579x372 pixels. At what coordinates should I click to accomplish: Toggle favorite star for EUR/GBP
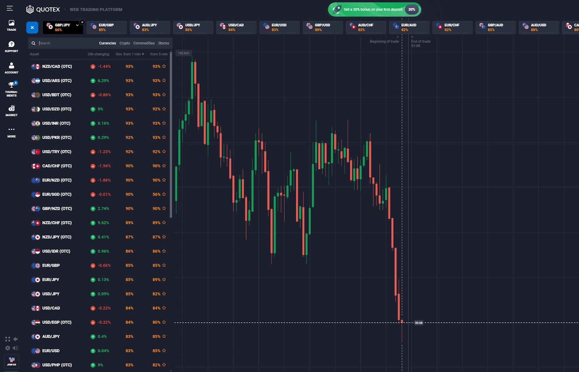pyautogui.click(x=164, y=265)
